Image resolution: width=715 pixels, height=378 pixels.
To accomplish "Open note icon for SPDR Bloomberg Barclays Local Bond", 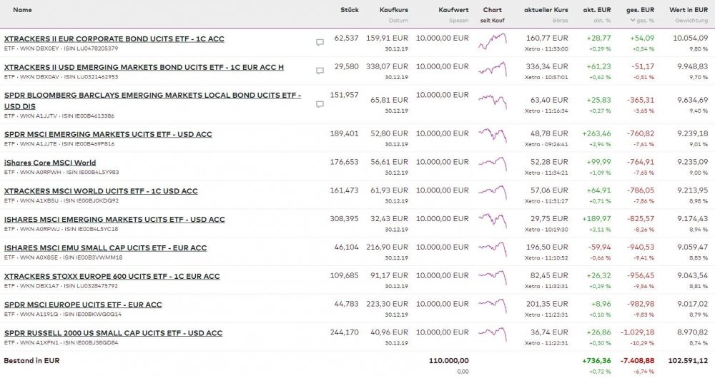I will point(320,104).
